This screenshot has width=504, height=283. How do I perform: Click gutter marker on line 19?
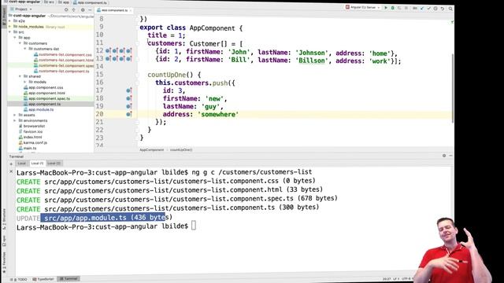129,106
